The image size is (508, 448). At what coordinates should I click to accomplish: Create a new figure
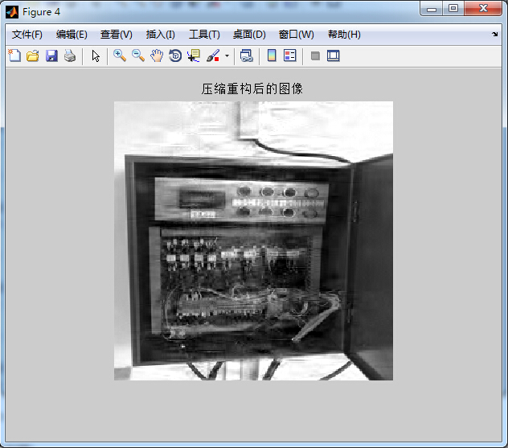pyautogui.click(x=14, y=55)
